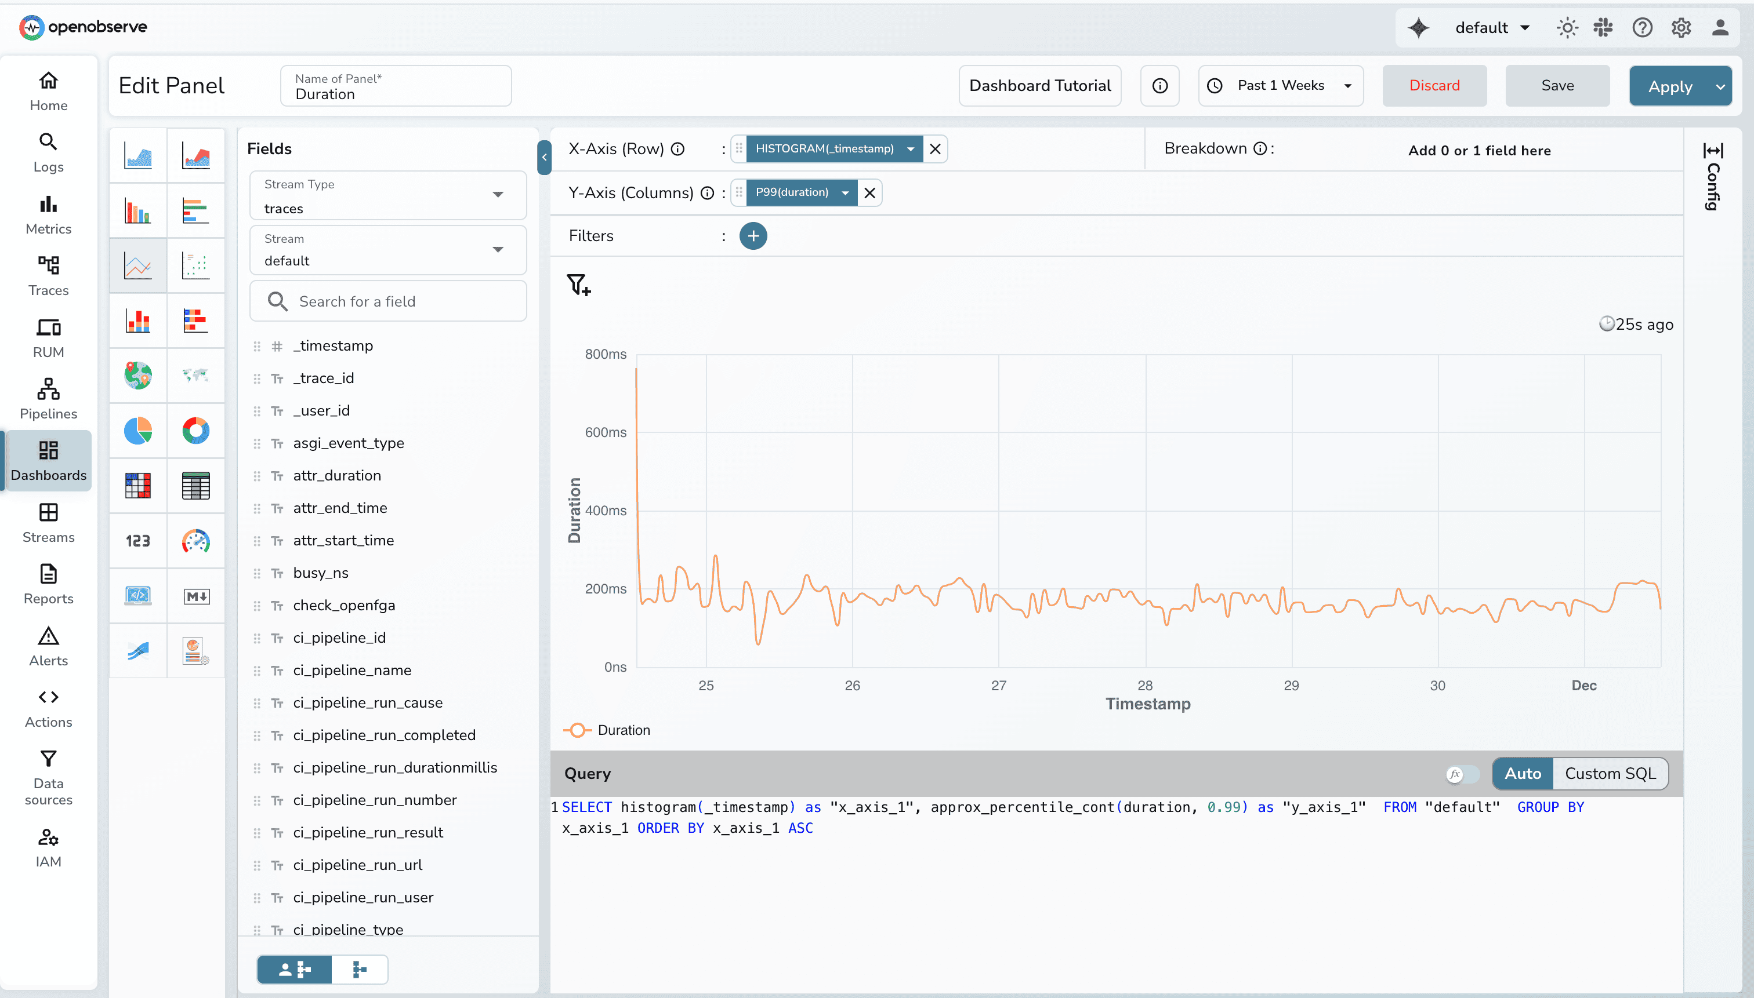Select the pie chart panel type
The height and width of the screenshot is (998, 1754).
pos(137,431)
